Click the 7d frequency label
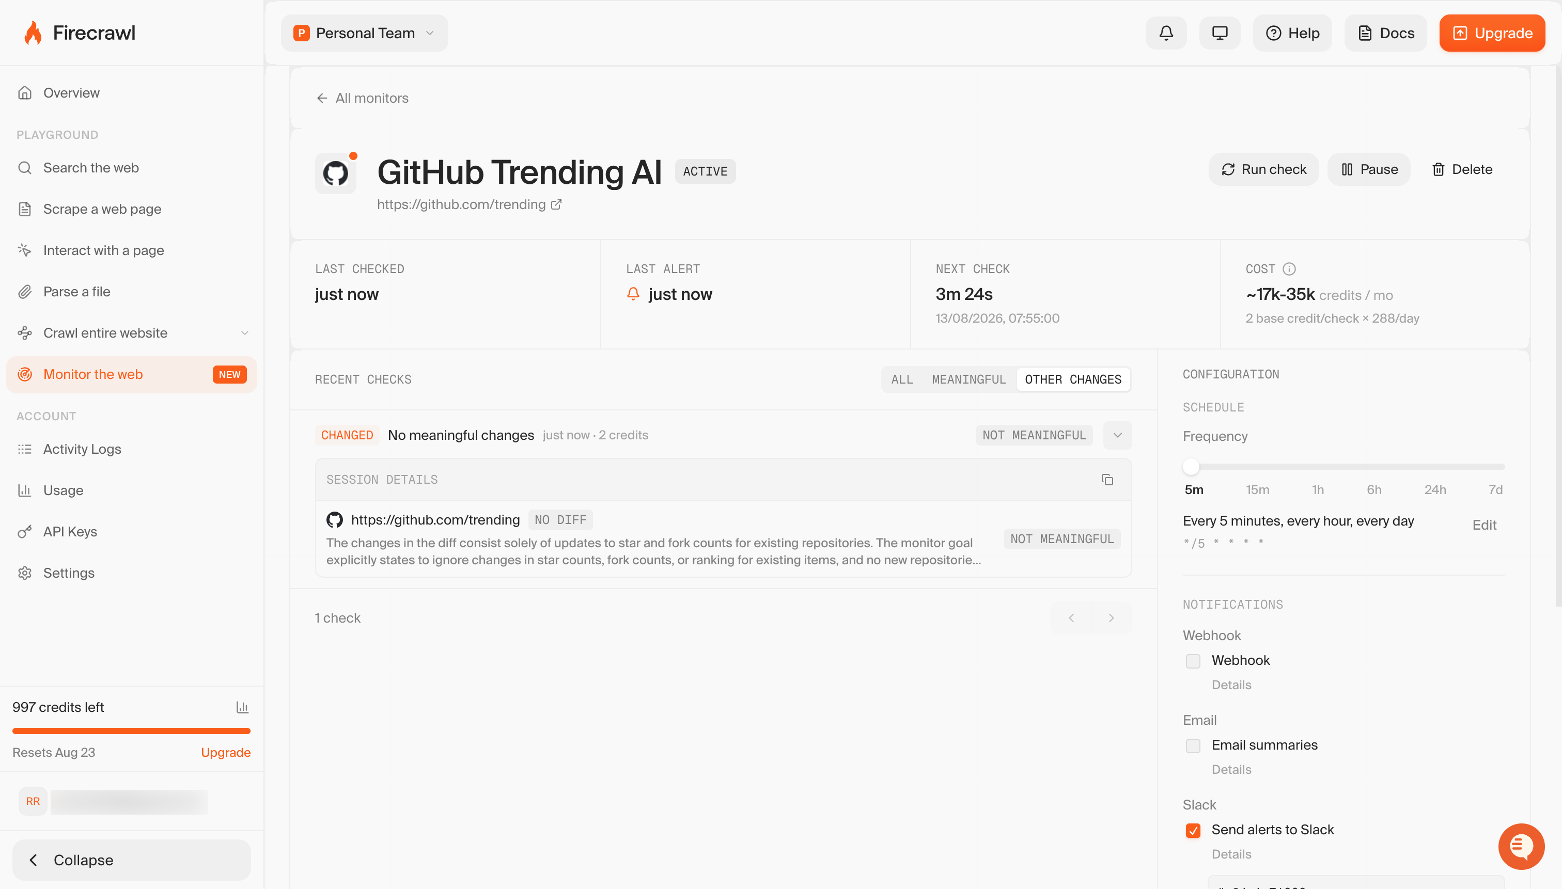 point(1495,490)
